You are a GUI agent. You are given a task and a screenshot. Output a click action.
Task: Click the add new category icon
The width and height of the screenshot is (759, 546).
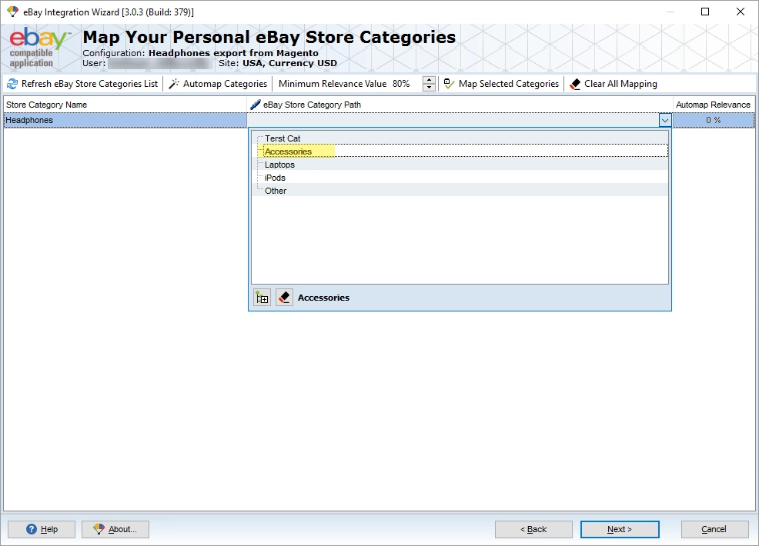pos(262,298)
